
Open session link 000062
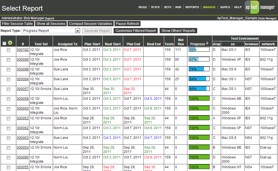coord(23,128)
